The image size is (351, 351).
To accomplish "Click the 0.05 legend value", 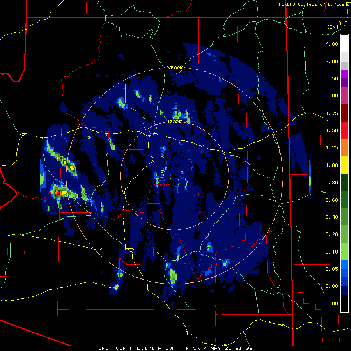I will click(332, 269).
